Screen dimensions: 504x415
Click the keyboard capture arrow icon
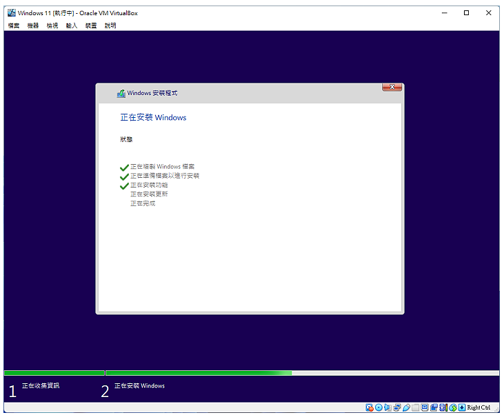click(462, 407)
